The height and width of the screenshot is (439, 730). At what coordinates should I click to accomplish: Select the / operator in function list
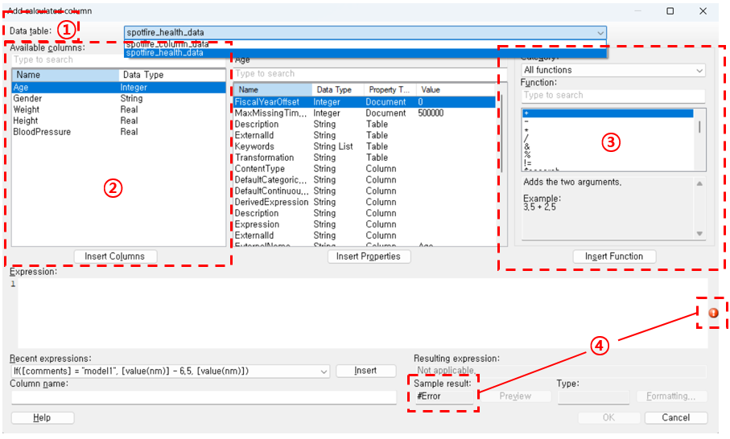pyautogui.click(x=608, y=138)
